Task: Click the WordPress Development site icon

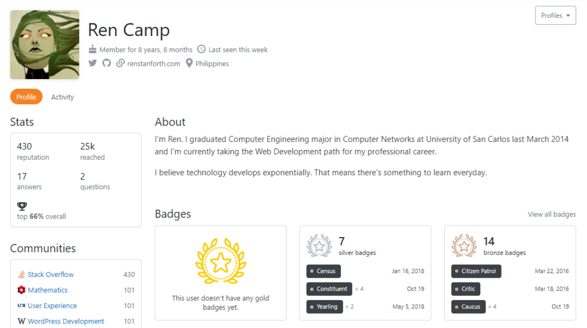Action: tap(21, 321)
